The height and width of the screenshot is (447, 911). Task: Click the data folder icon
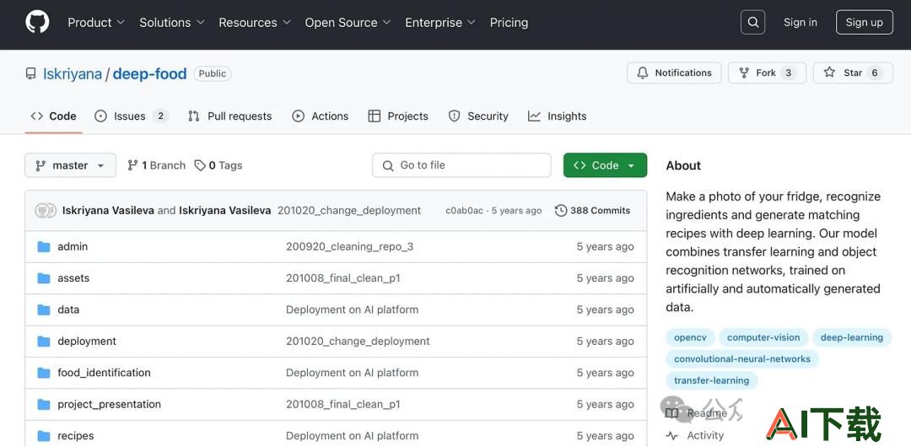click(x=44, y=310)
